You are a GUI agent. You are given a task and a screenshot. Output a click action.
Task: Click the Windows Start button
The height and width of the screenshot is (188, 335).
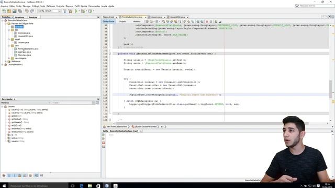[x=4, y=186]
